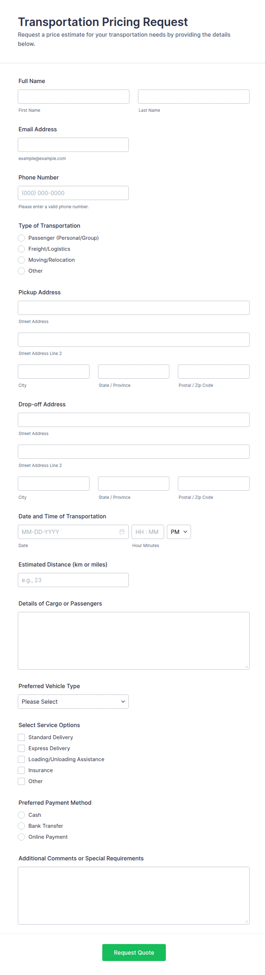Click the 'Date and Time of Transportation' label
This screenshot has width=265, height=975.
[x=62, y=516]
